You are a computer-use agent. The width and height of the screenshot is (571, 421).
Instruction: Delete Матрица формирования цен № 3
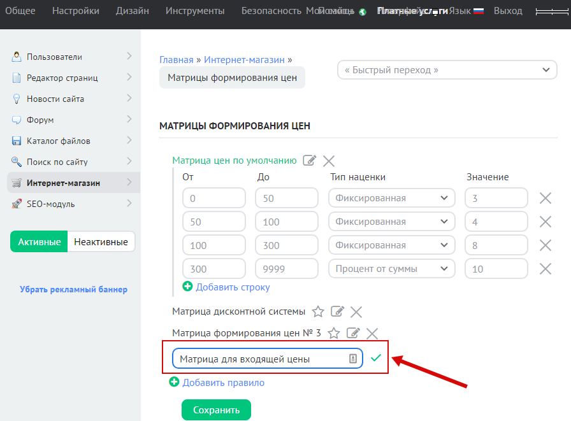click(x=372, y=333)
